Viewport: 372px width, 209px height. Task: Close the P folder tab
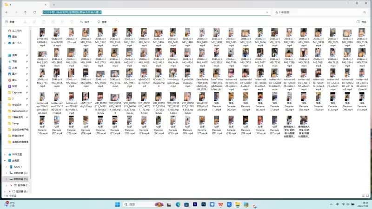tap(45, 5)
